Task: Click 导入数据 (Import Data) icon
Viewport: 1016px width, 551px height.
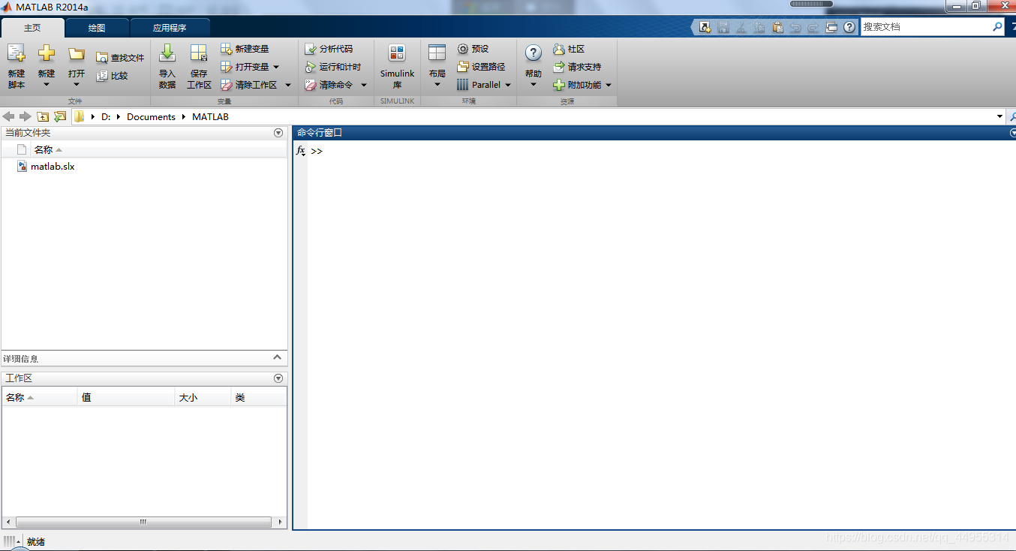Action: [x=167, y=53]
